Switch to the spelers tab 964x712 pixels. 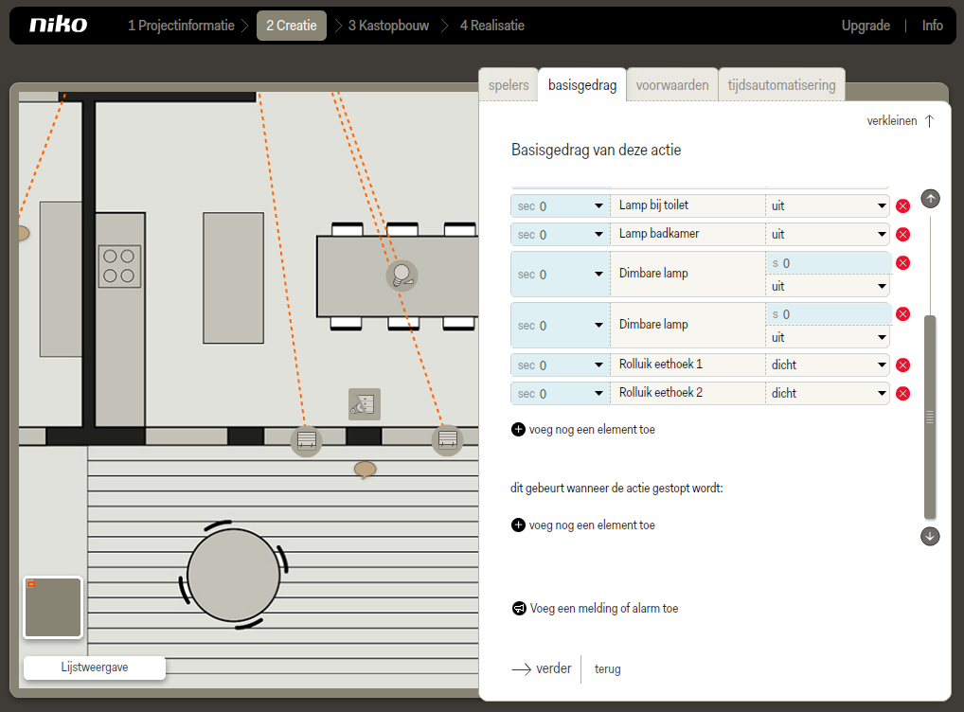pos(509,85)
